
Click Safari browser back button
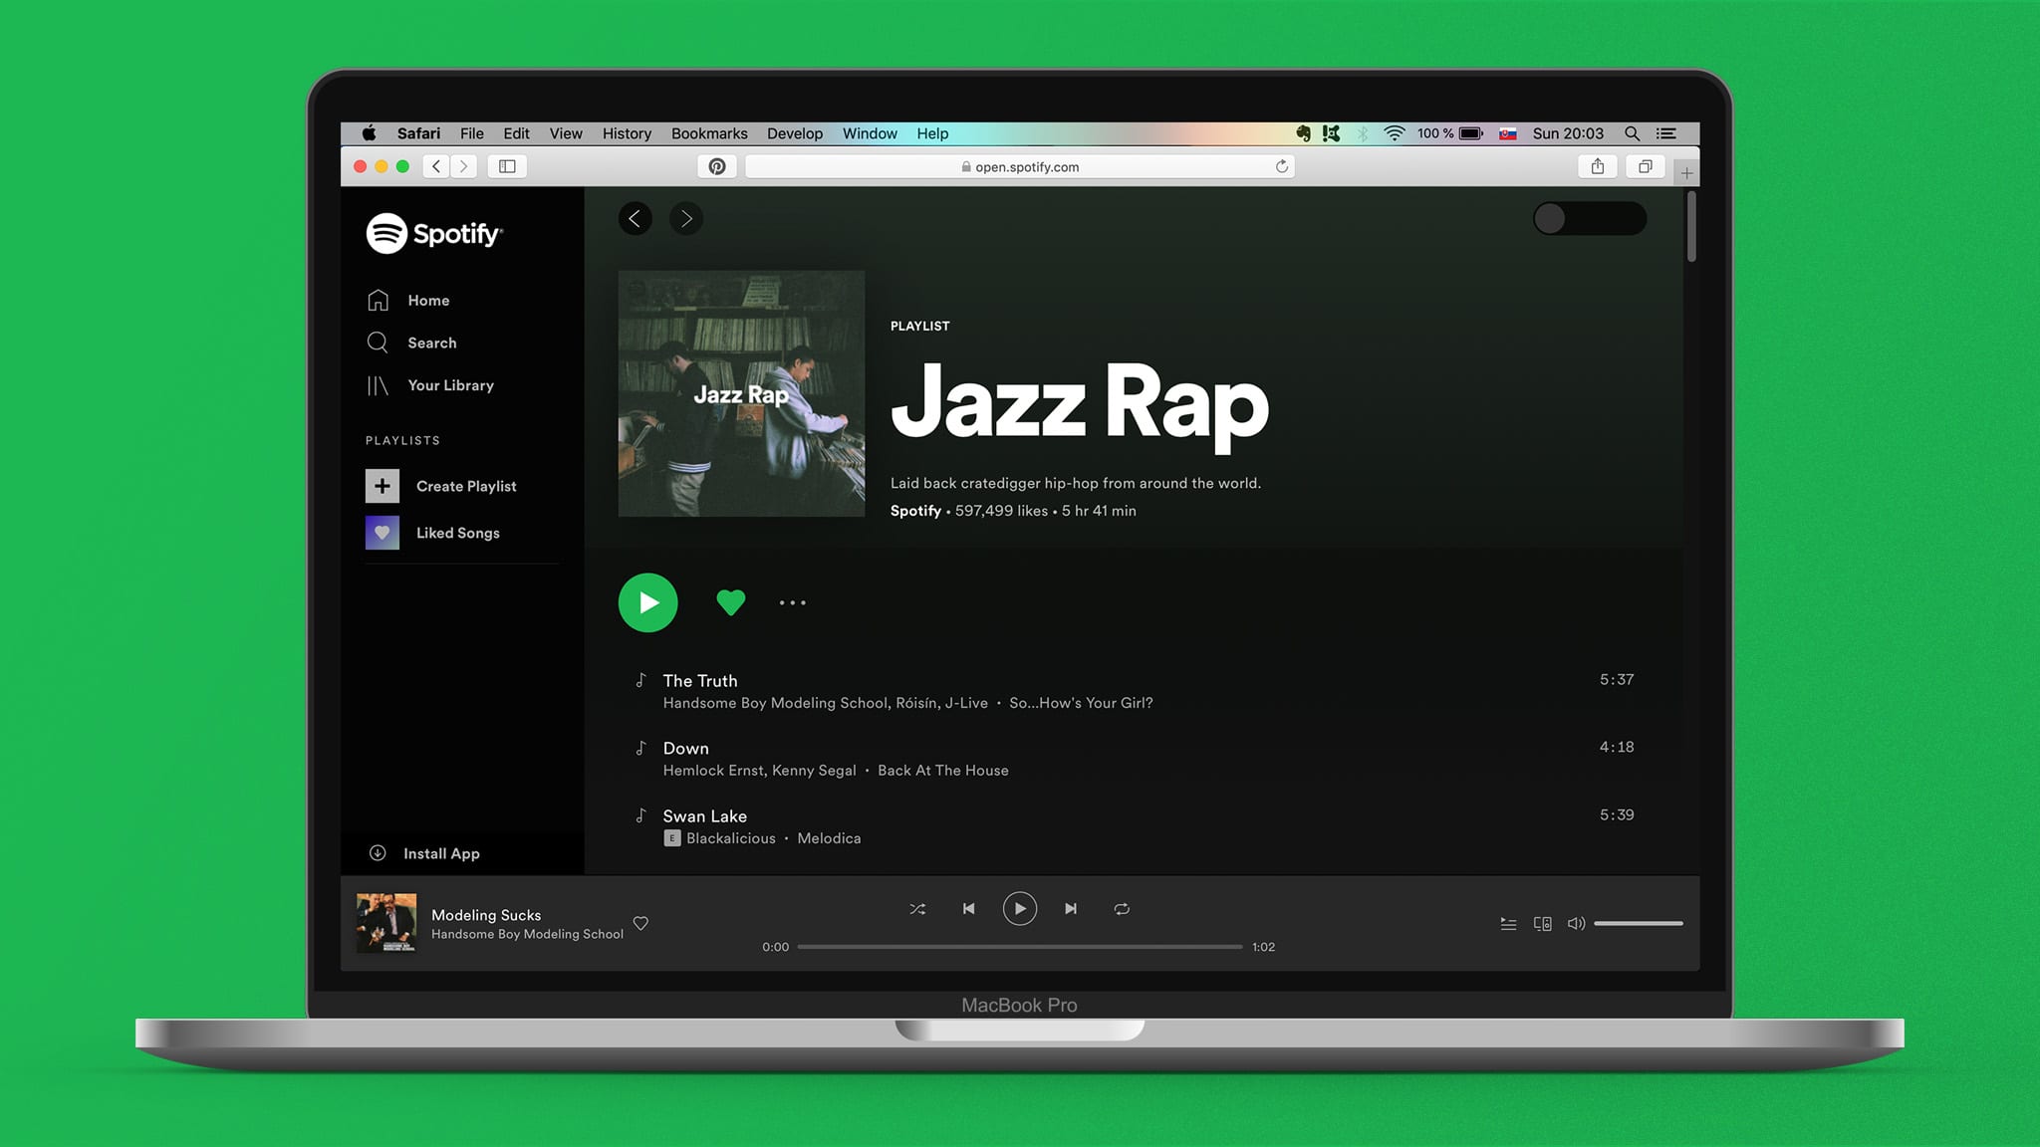tap(436, 166)
